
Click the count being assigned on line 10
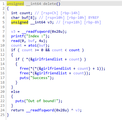(x=16, y=45)
